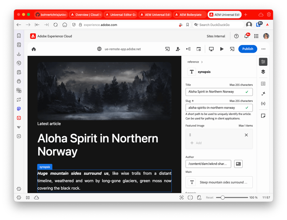The image size is (287, 220).
Task: Click the Latest article text
Action: [49, 124]
